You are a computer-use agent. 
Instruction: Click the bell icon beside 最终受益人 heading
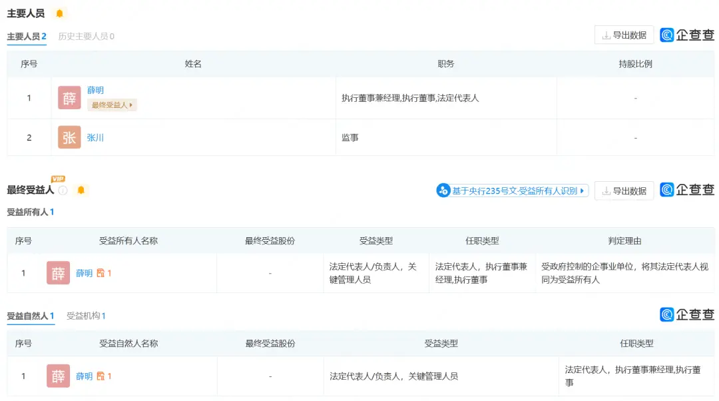click(81, 191)
